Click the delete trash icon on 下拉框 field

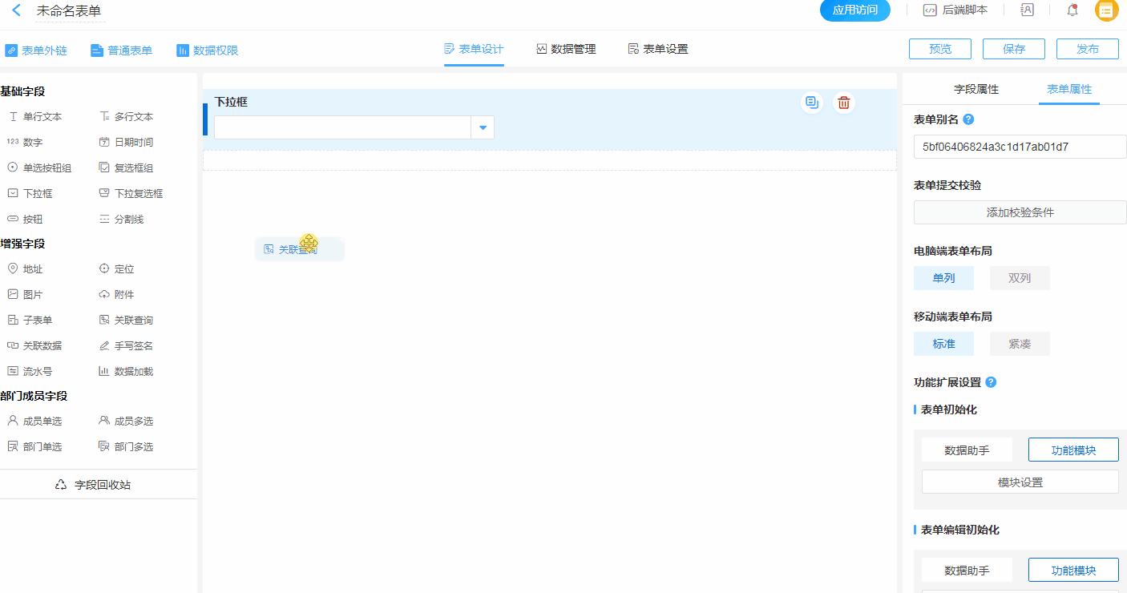(x=843, y=103)
